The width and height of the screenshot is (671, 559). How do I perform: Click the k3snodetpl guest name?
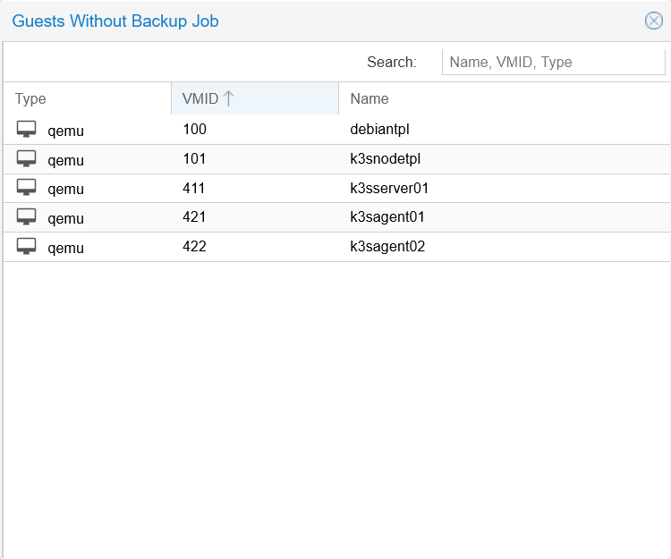point(385,159)
